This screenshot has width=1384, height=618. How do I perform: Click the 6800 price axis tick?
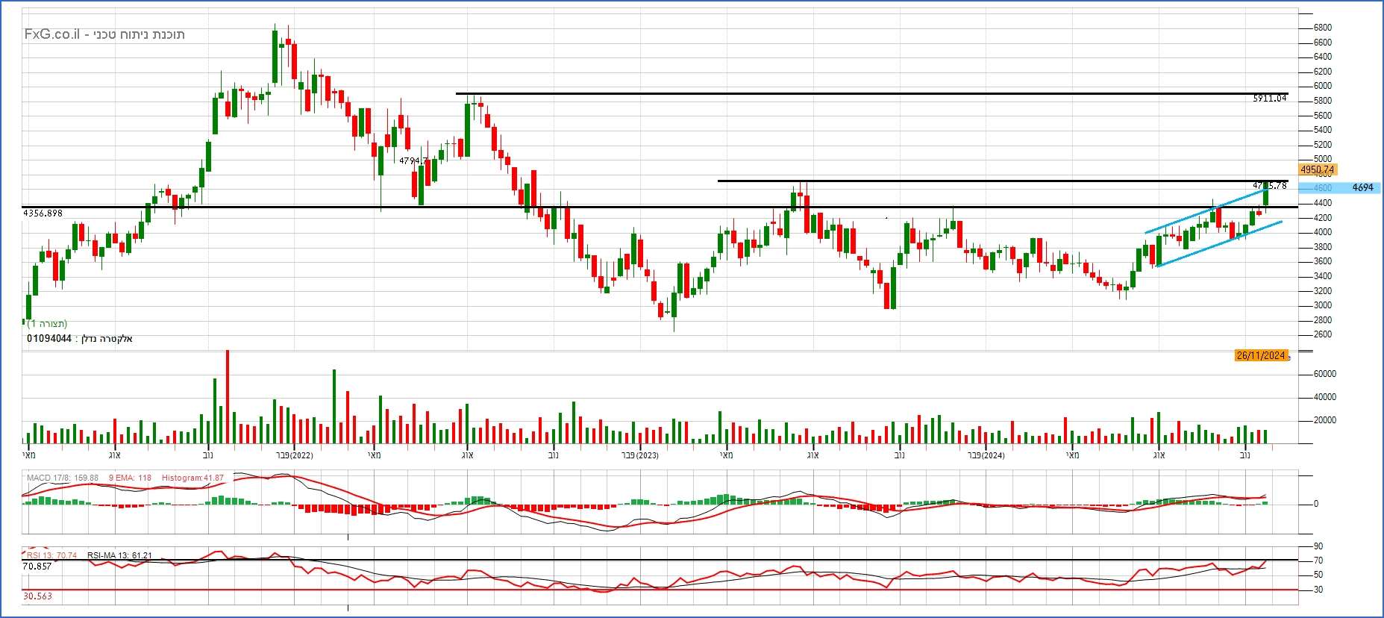1322,28
